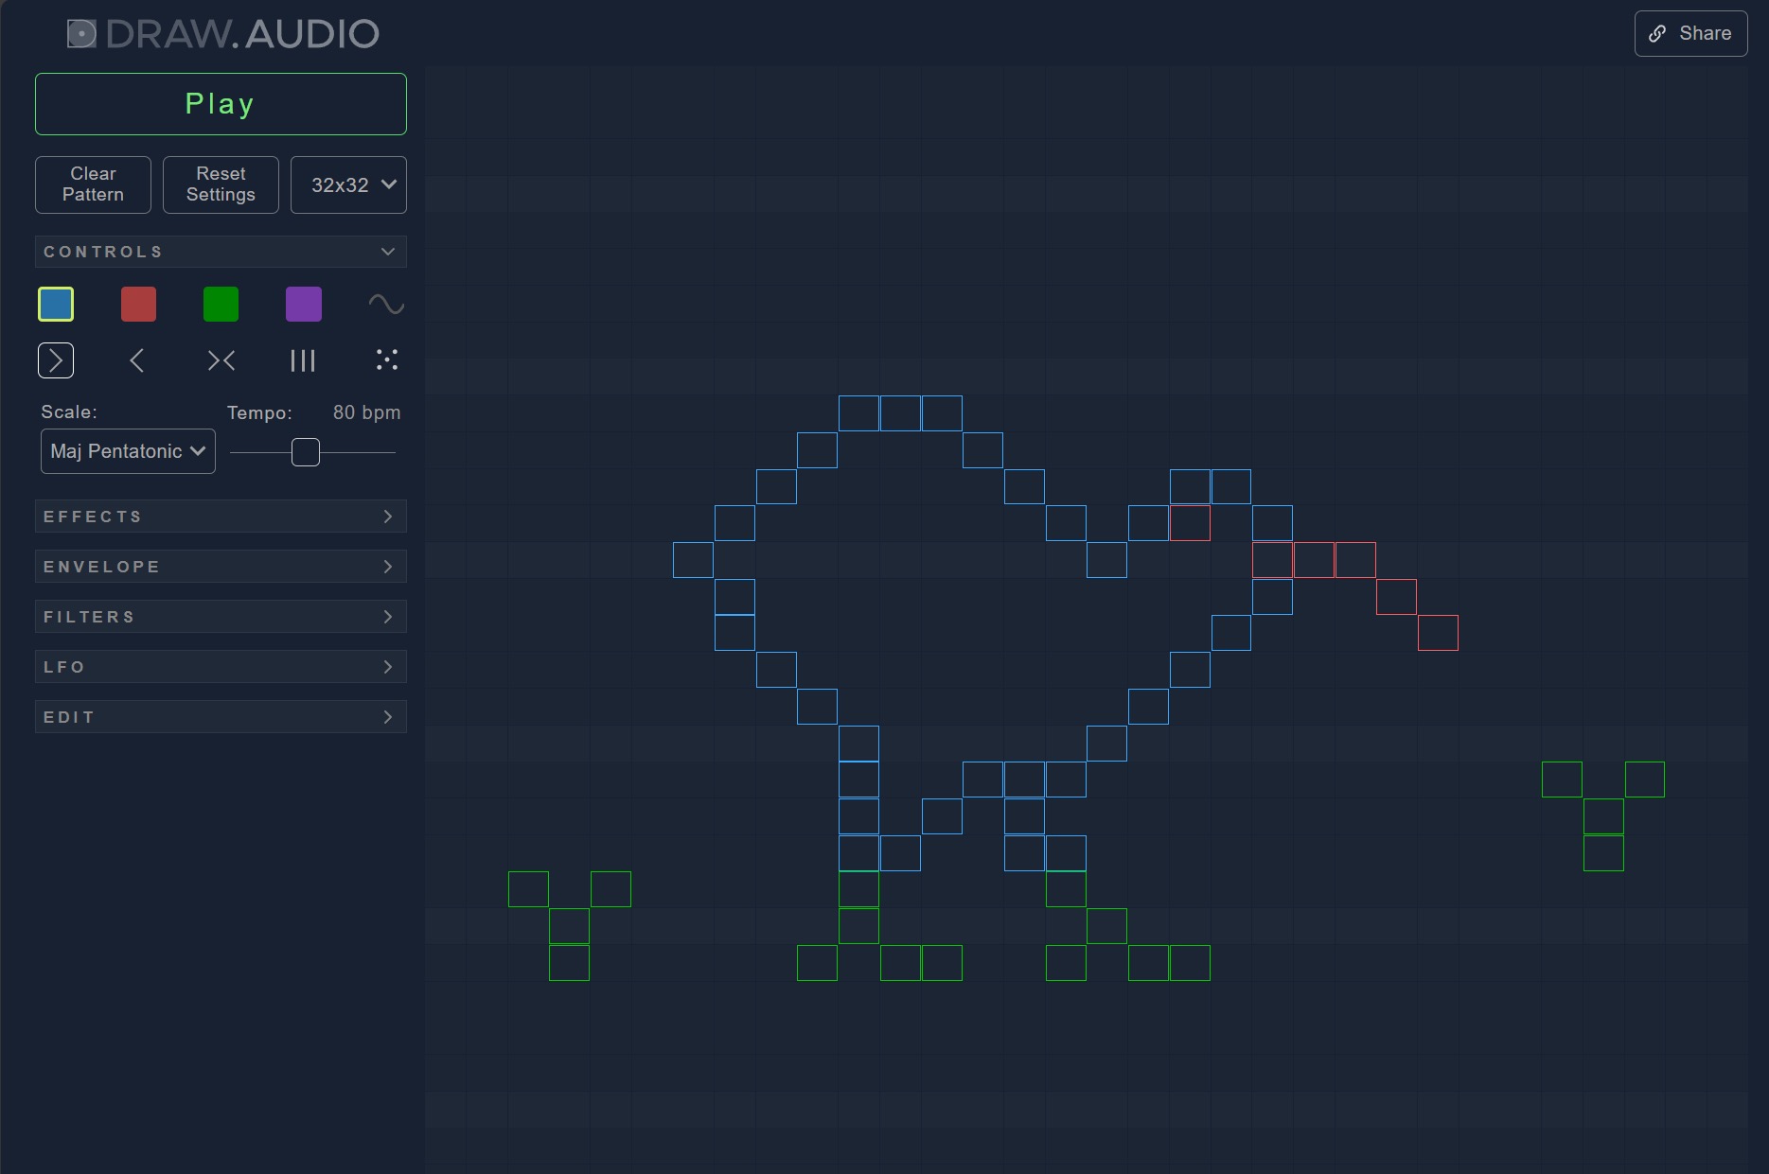Toggle the single red cell under the blue bump

pyautogui.click(x=1190, y=523)
